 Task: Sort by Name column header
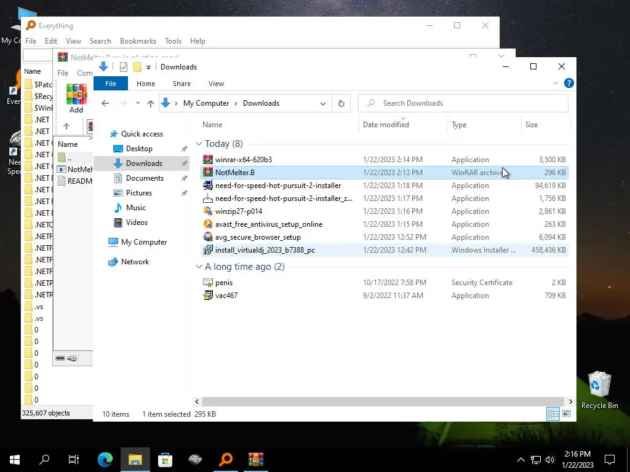point(279,125)
